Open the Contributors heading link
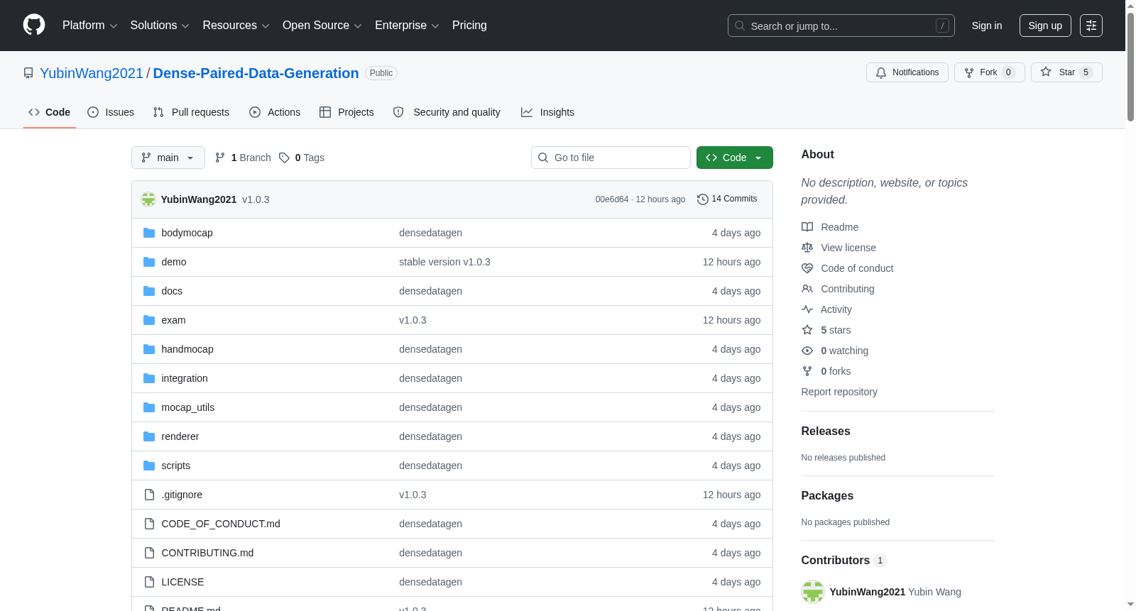The width and height of the screenshot is (1136, 611). [843, 560]
